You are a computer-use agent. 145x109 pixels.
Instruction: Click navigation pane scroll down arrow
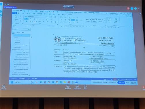(x=29, y=75)
